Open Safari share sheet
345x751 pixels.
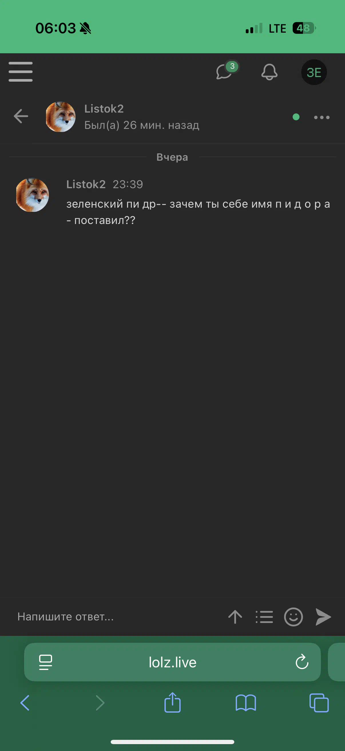point(172,702)
